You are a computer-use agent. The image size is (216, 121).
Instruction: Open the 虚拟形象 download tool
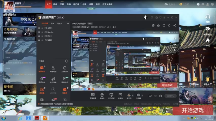coord(53,91)
